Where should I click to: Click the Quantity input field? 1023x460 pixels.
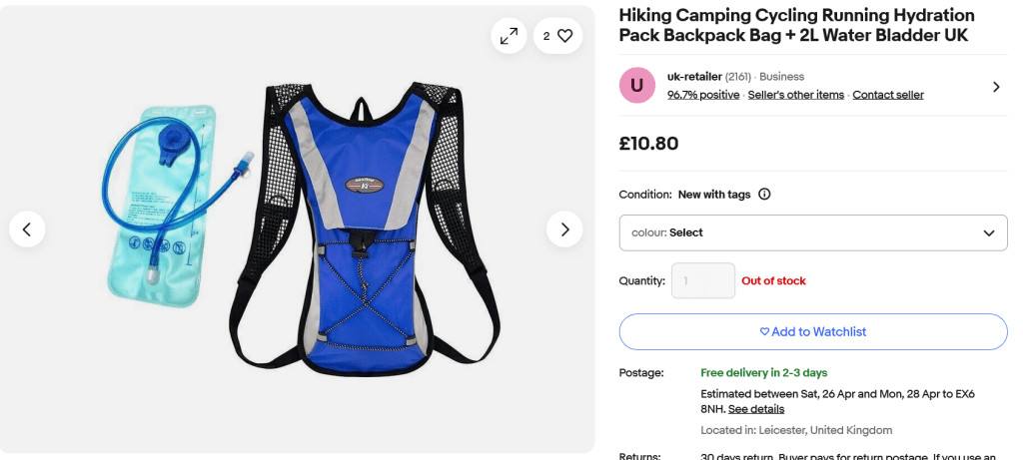tap(702, 280)
